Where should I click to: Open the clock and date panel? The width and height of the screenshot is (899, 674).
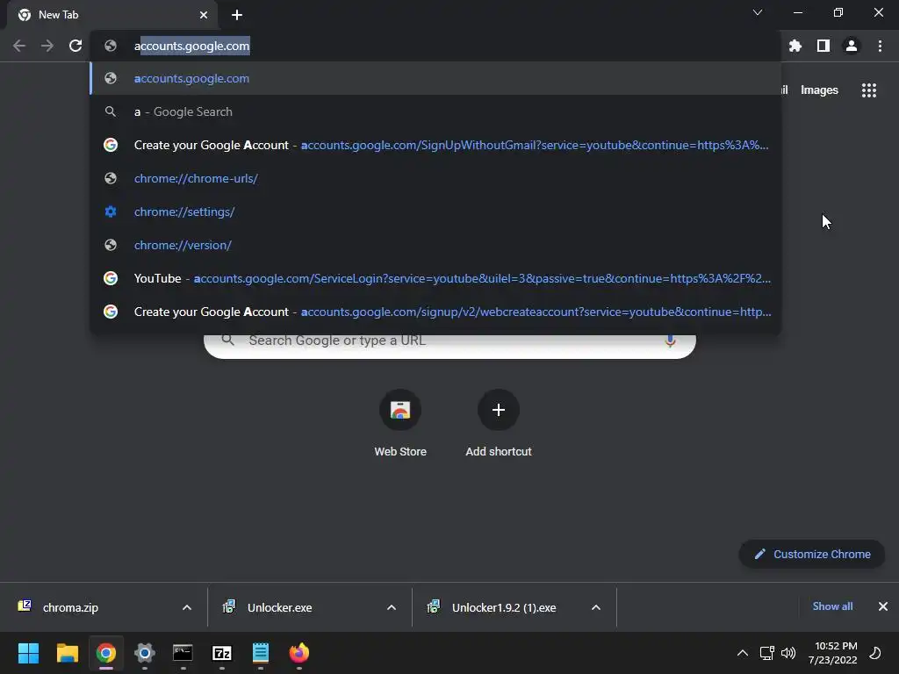(832, 653)
